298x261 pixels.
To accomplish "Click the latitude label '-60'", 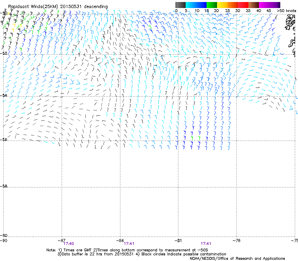I will (4, 235).
